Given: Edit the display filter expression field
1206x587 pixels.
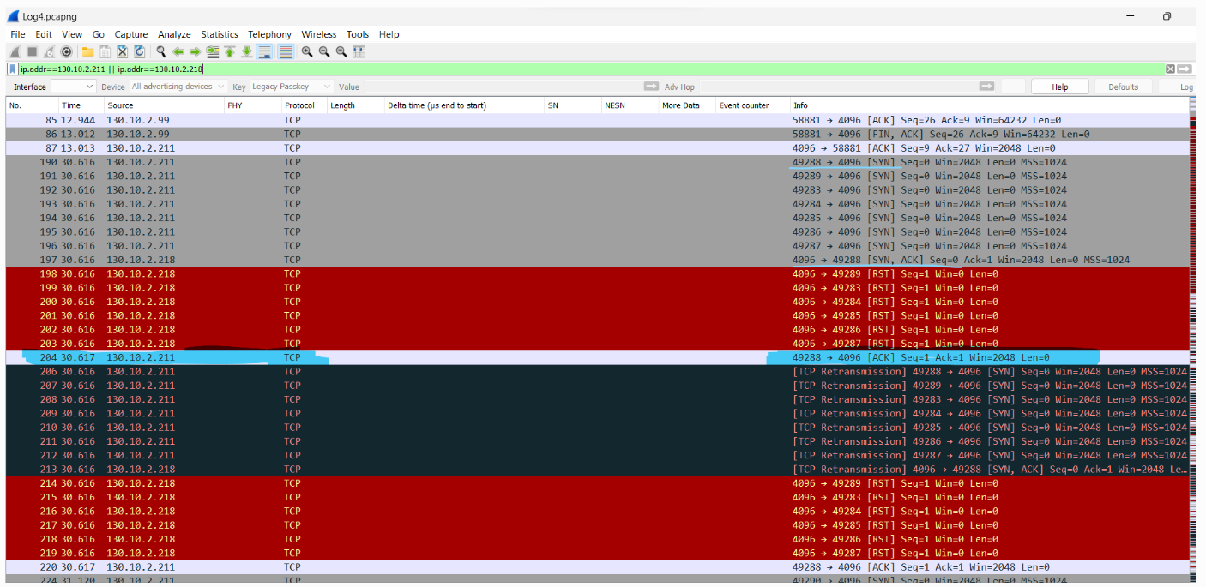Looking at the screenshot, I should [590, 69].
